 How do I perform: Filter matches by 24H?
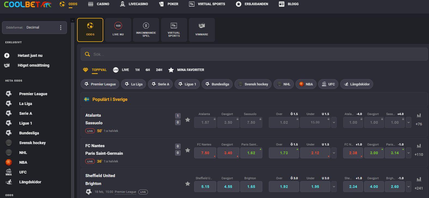[159, 70]
